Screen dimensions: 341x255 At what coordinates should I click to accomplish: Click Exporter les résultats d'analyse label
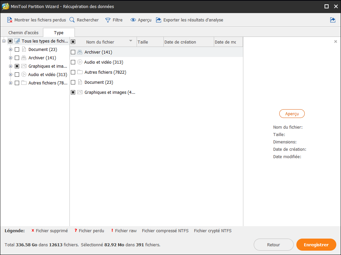tap(193, 20)
